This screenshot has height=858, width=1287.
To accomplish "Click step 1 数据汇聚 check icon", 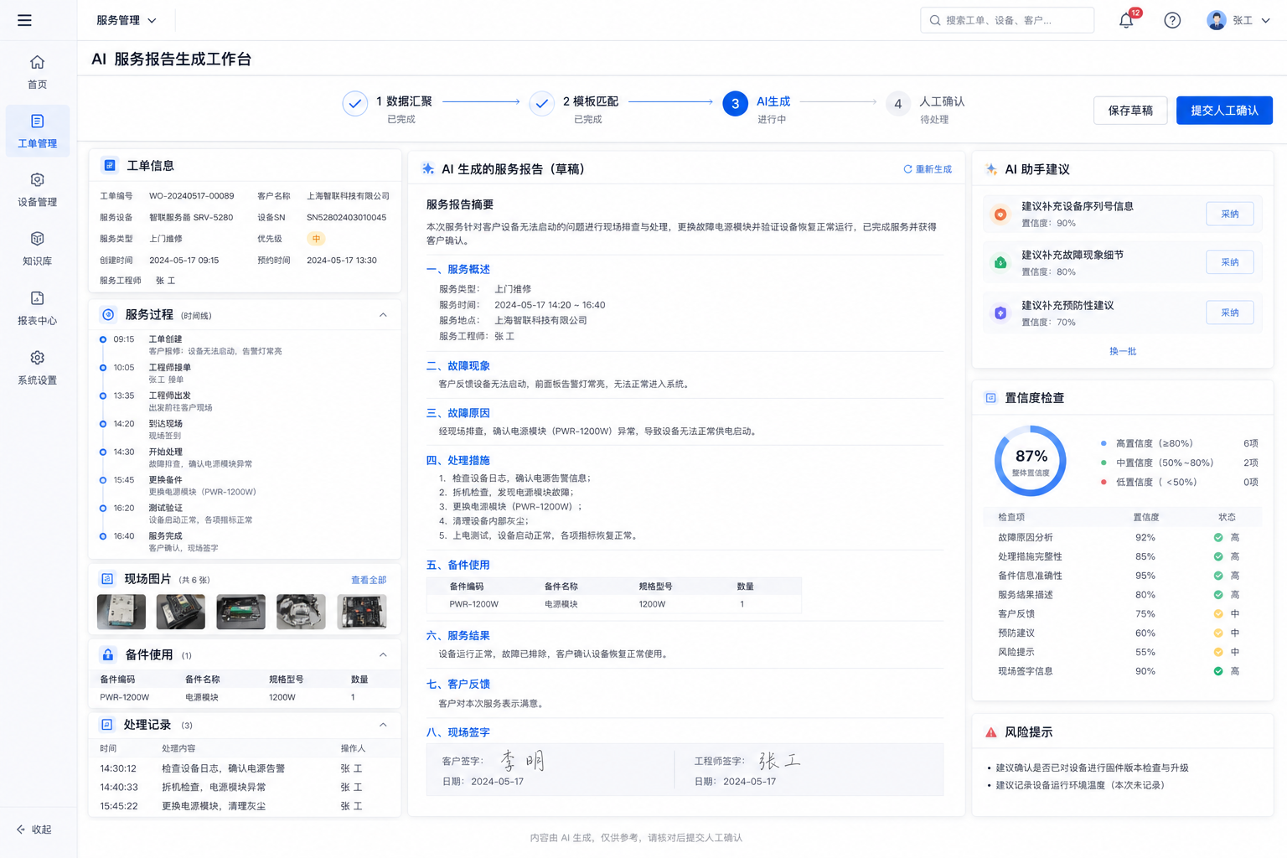I will tap(355, 104).
